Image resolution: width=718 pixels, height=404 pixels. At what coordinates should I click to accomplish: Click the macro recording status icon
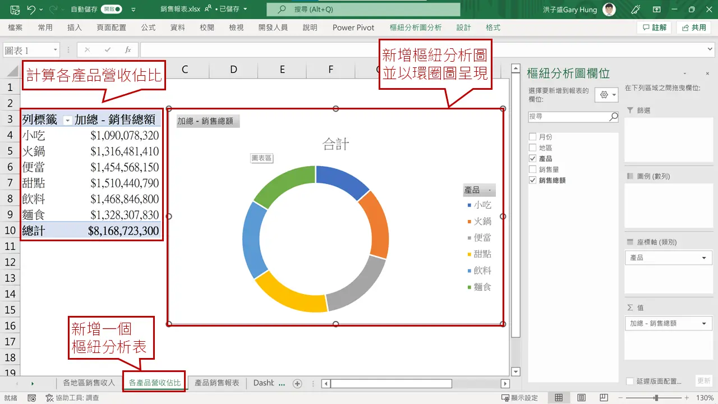32,398
